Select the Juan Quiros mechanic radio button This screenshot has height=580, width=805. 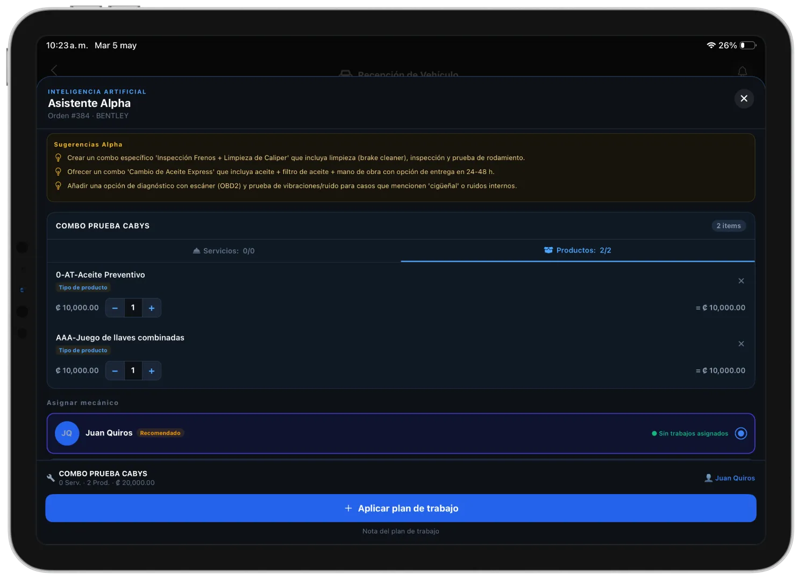[740, 433]
